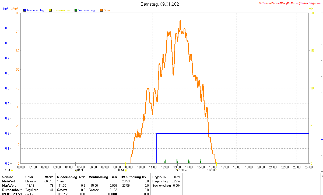
Task: Click the orange Solar legend square
Action: [101, 10]
